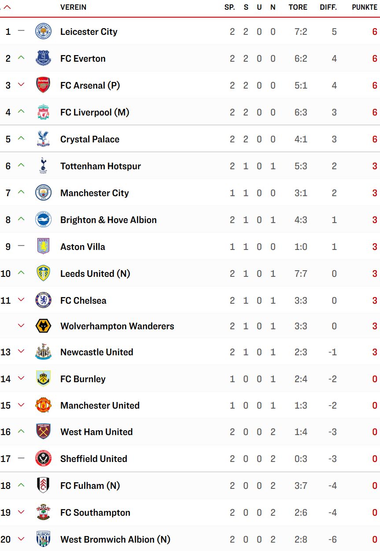Open Brighton & Hove Albion team page

pyautogui.click(x=108, y=220)
